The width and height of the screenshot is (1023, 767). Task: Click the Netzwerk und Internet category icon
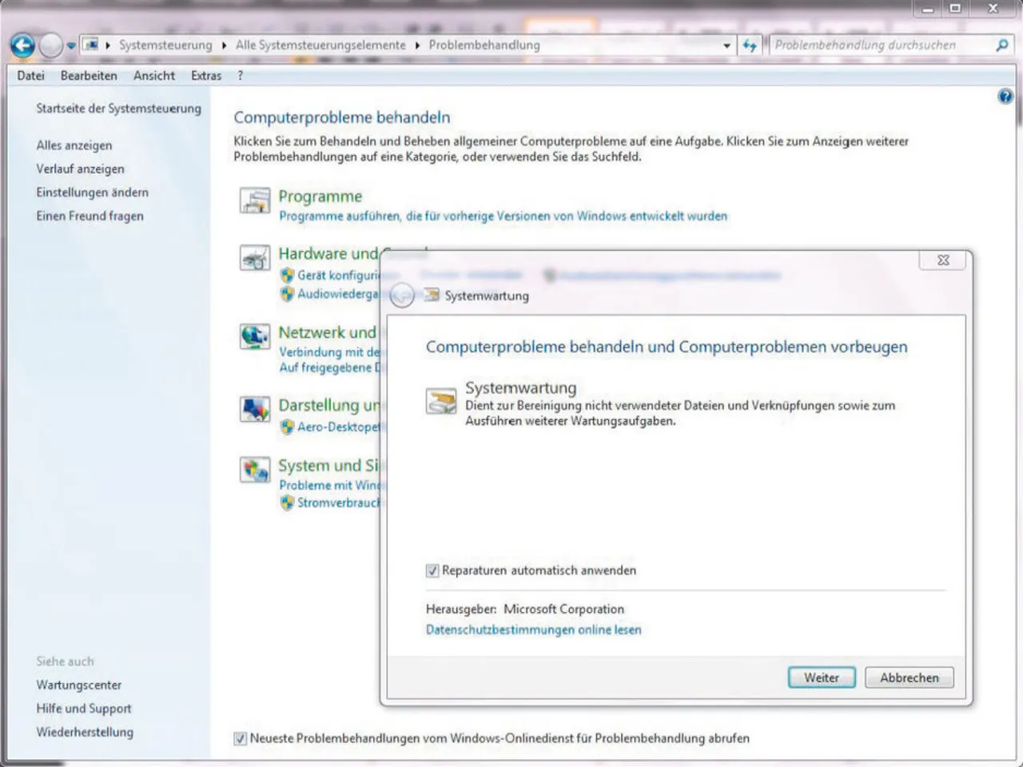pos(255,336)
